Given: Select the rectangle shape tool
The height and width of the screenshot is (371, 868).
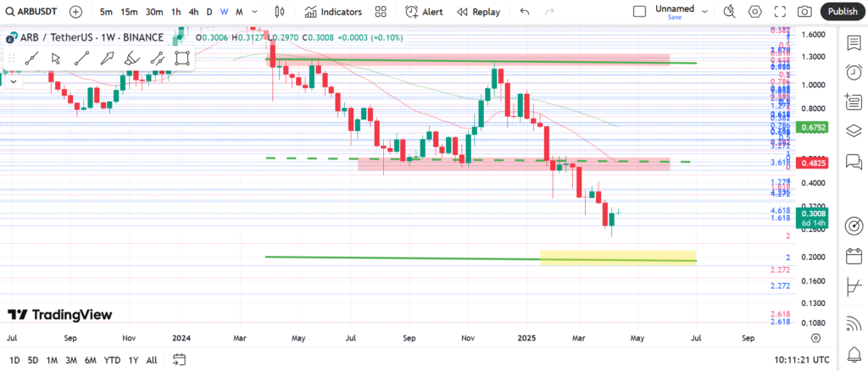Looking at the screenshot, I should (181, 58).
